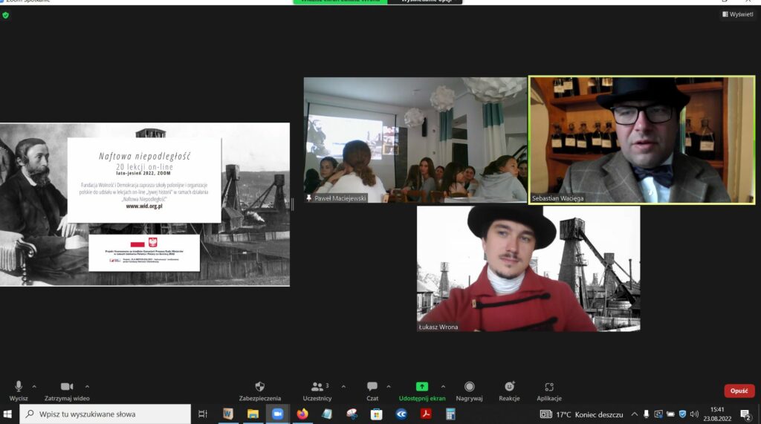Open the Czat chat panel
This screenshot has width=761, height=424.
372,387
